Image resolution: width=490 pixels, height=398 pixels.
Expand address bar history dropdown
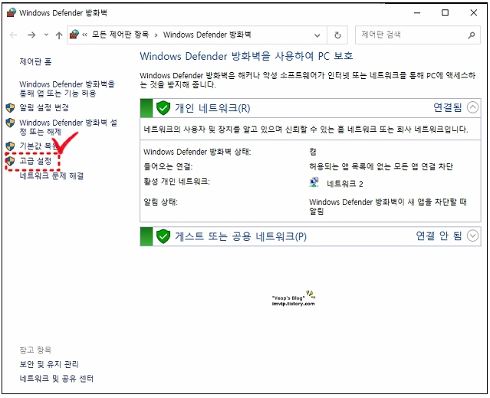click(317, 35)
